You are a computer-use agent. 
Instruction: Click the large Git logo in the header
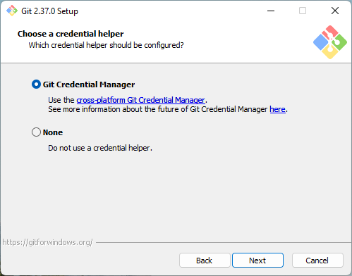click(x=330, y=42)
